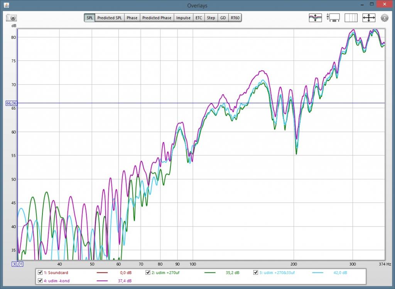Viewport: 395px width, 289px height.
Task: Open the Phase tab
Action: point(132,18)
